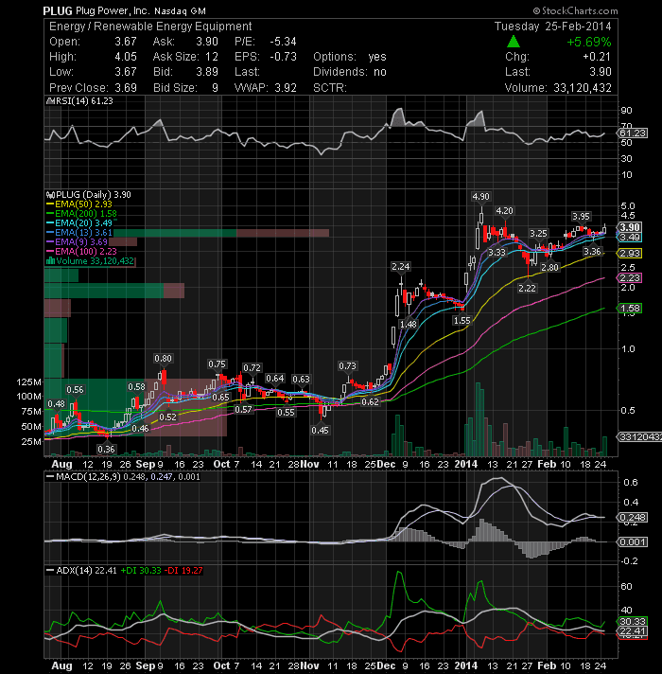Screen dimensions: 662x674
Task: Click the 2.93 yellow EMA axis tag
Action: pos(630,253)
